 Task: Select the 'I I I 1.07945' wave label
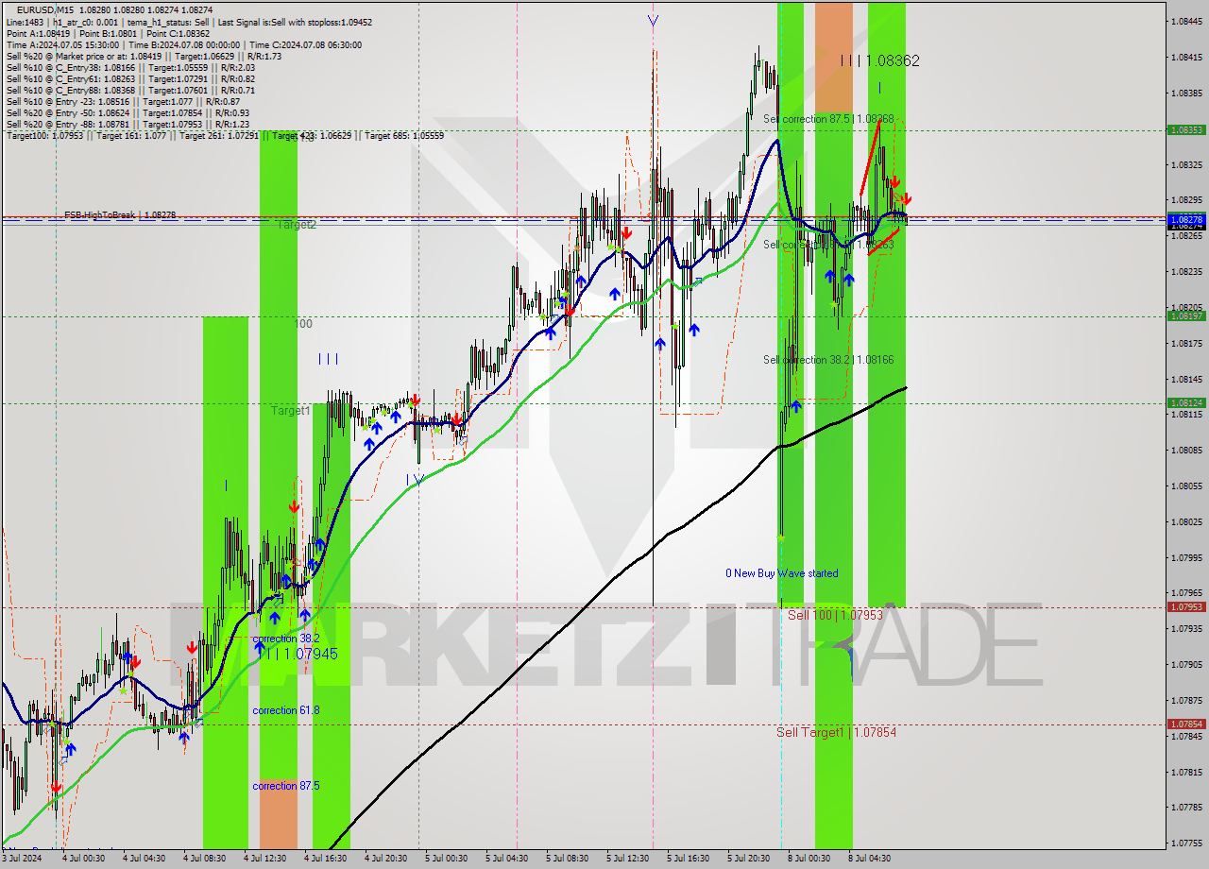point(299,654)
